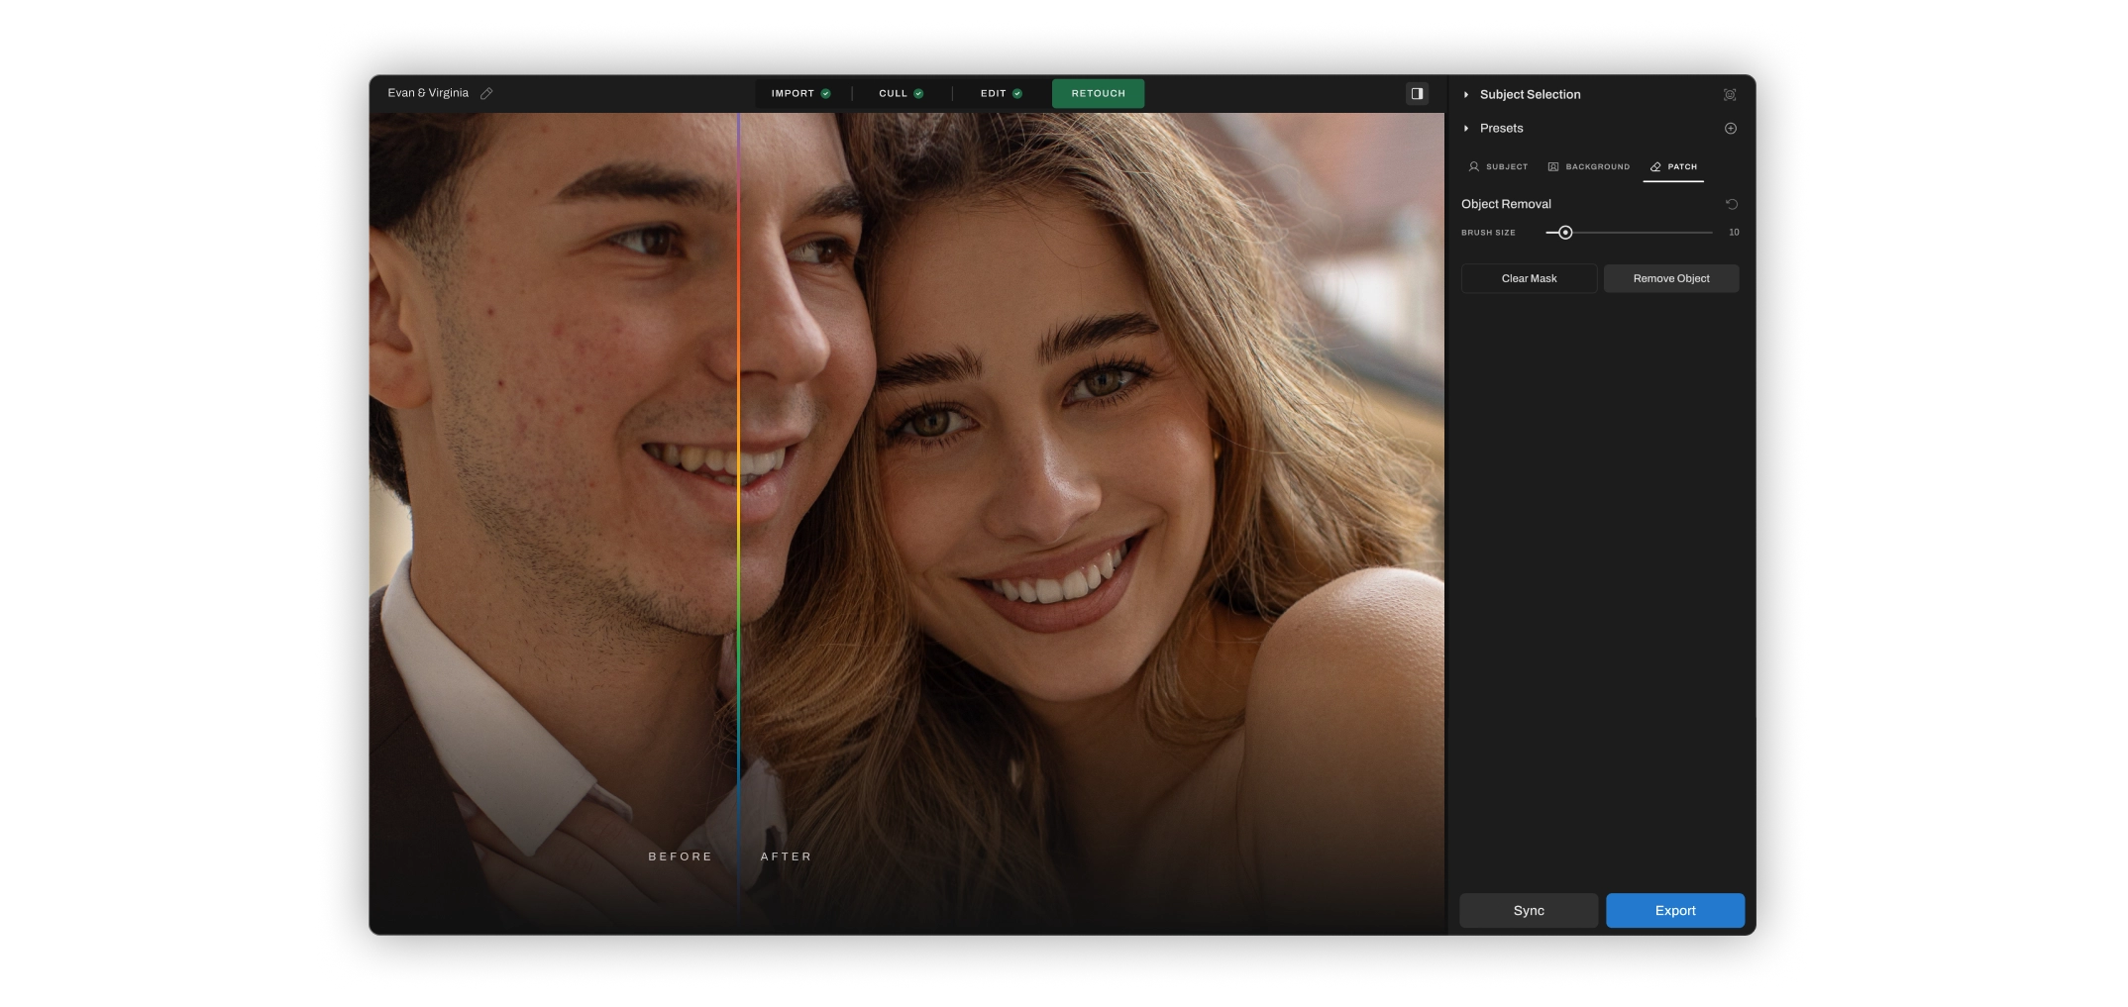Click the green checkmark next to Import
The image size is (2128, 1007).
pyautogui.click(x=825, y=94)
